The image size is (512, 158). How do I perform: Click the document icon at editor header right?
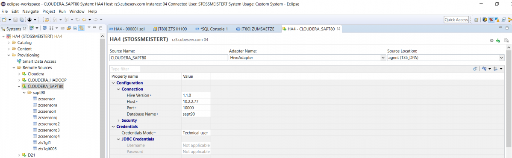coord(506,41)
